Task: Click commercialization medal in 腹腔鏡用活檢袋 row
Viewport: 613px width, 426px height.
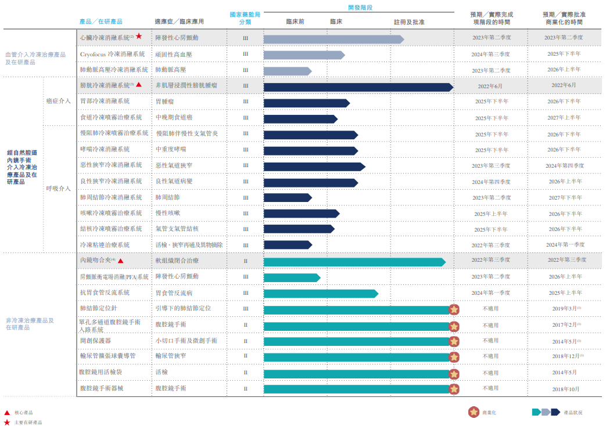Action: click(x=454, y=374)
